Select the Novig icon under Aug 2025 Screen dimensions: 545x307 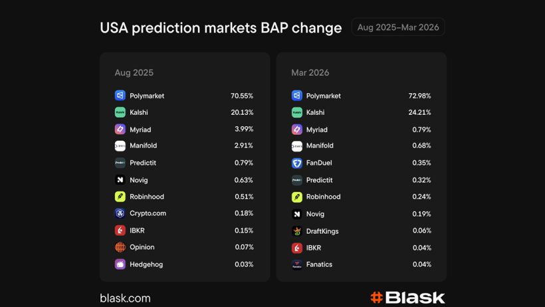point(120,180)
